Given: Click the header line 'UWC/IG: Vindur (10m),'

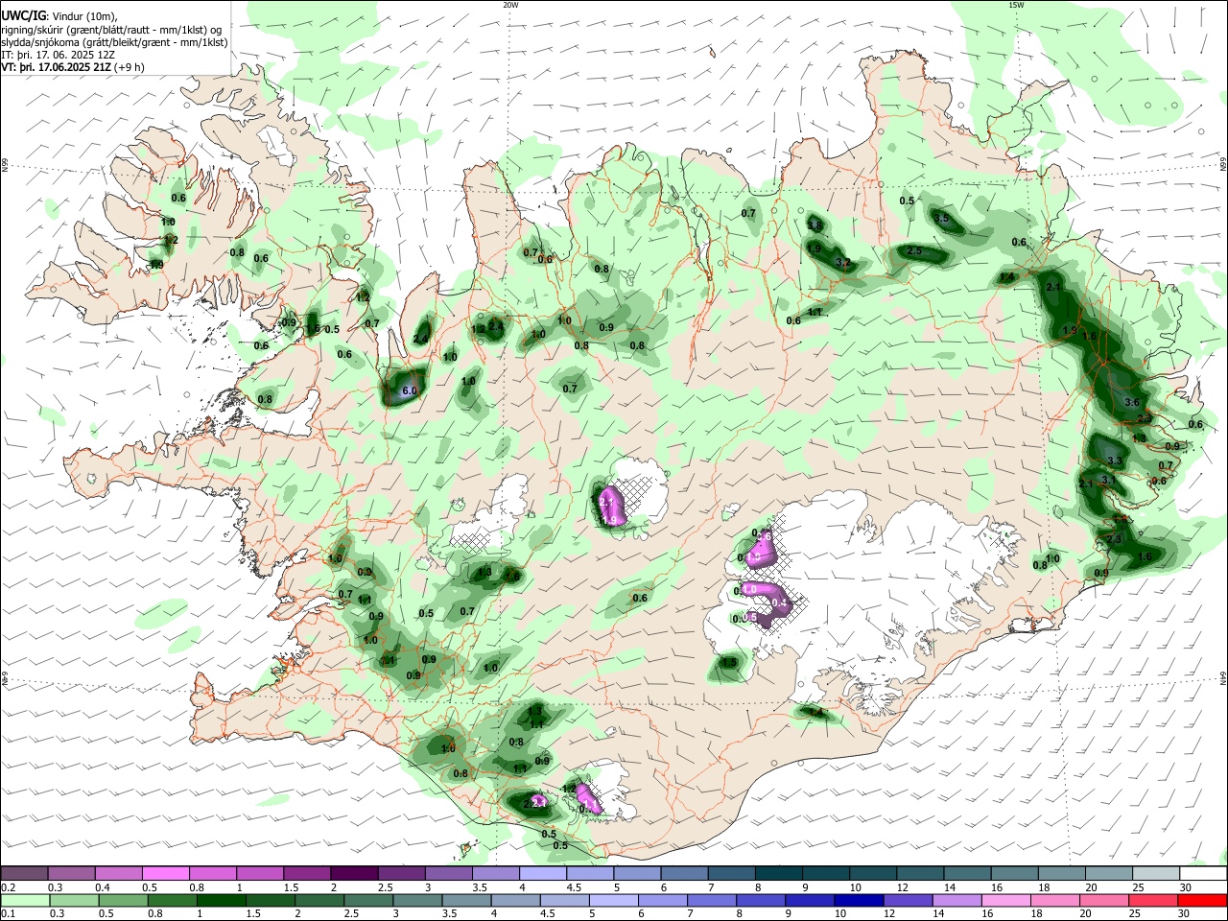Looking at the screenshot, I should pos(59,15).
